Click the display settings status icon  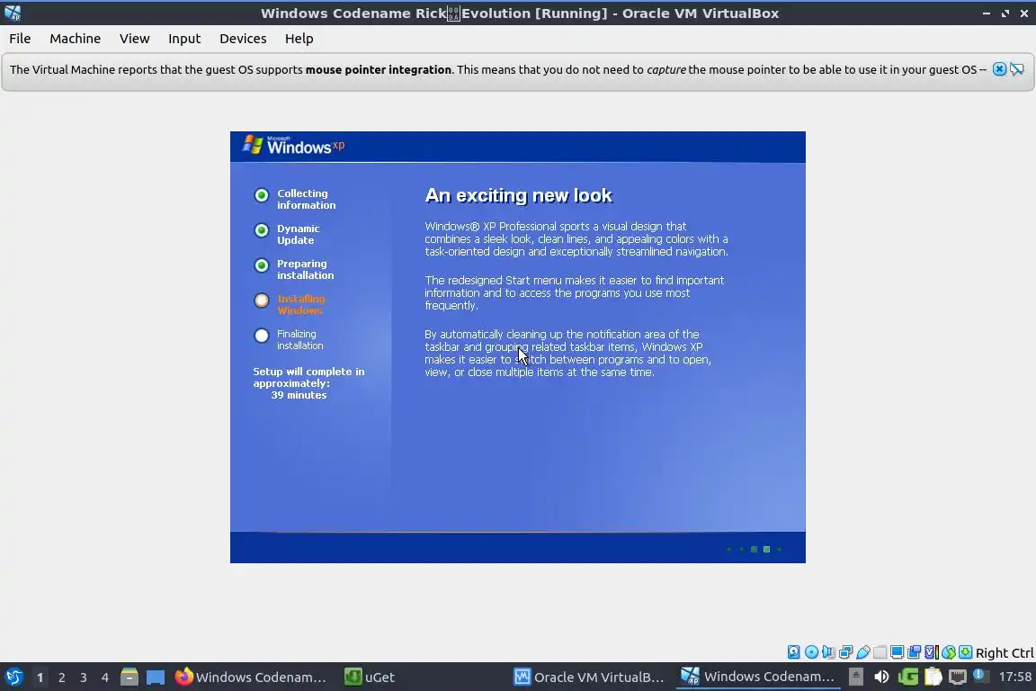click(x=898, y=652)
